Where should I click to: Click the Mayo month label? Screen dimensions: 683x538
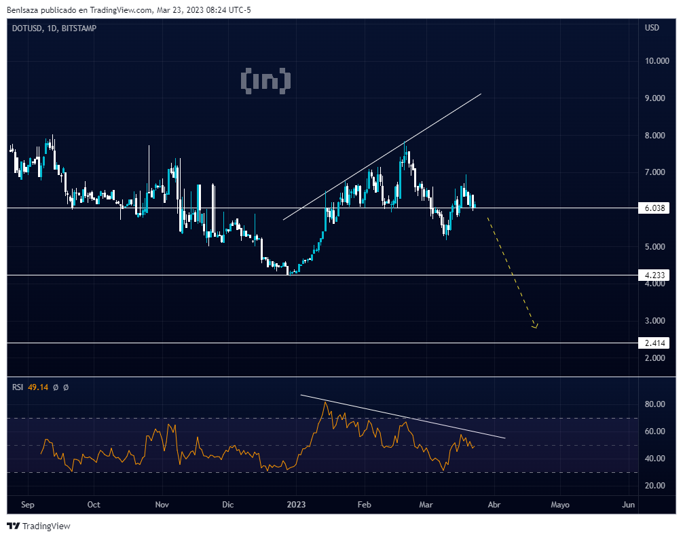(x=560, y=505)
